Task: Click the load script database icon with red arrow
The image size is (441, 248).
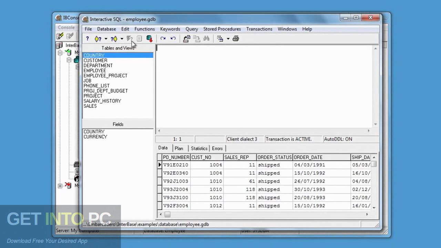Action: (x=149, y=39)
